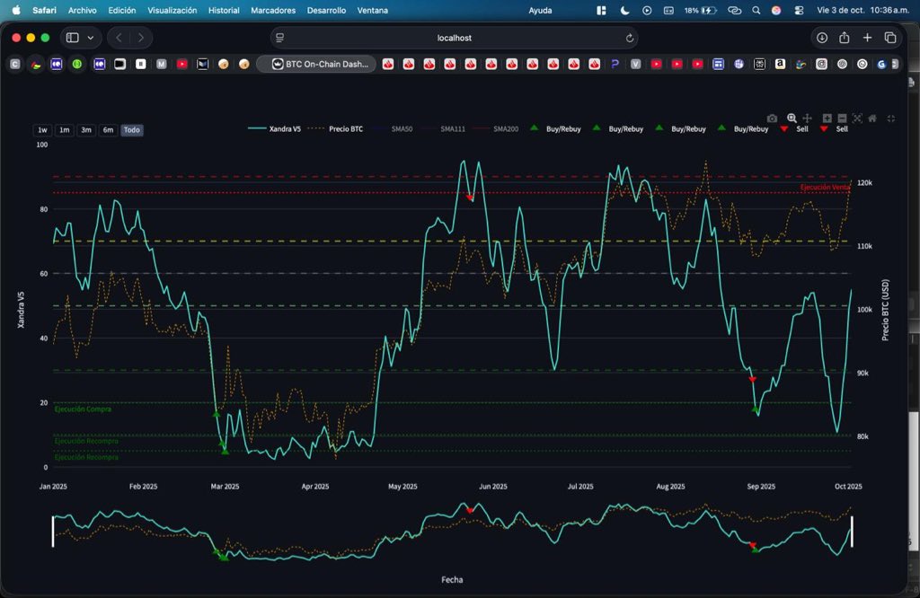Go back with Safari's back arrow

pos(119,38)
